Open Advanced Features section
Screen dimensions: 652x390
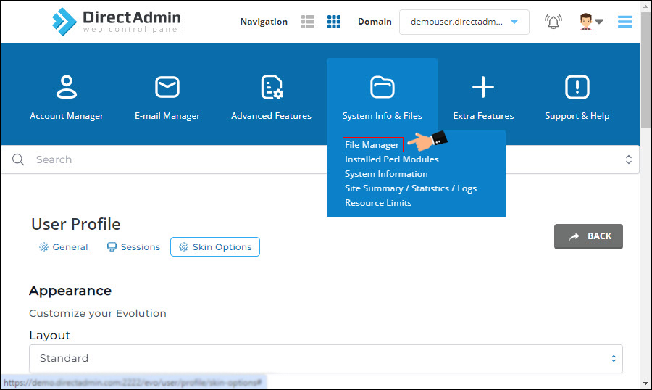[271, 99]
